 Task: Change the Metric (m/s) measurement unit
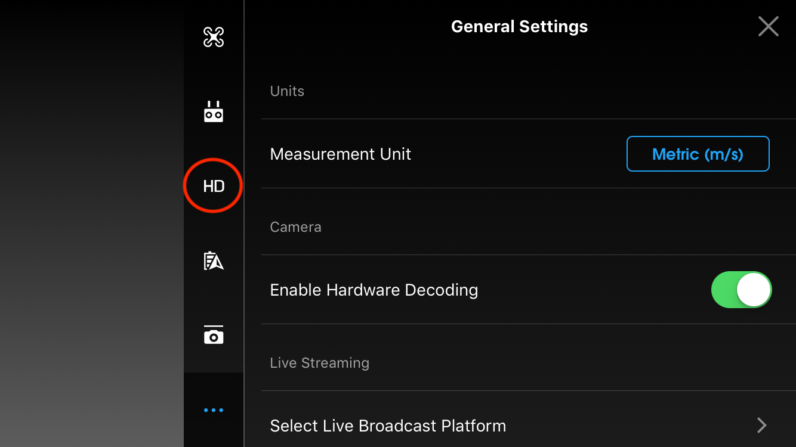698,154
